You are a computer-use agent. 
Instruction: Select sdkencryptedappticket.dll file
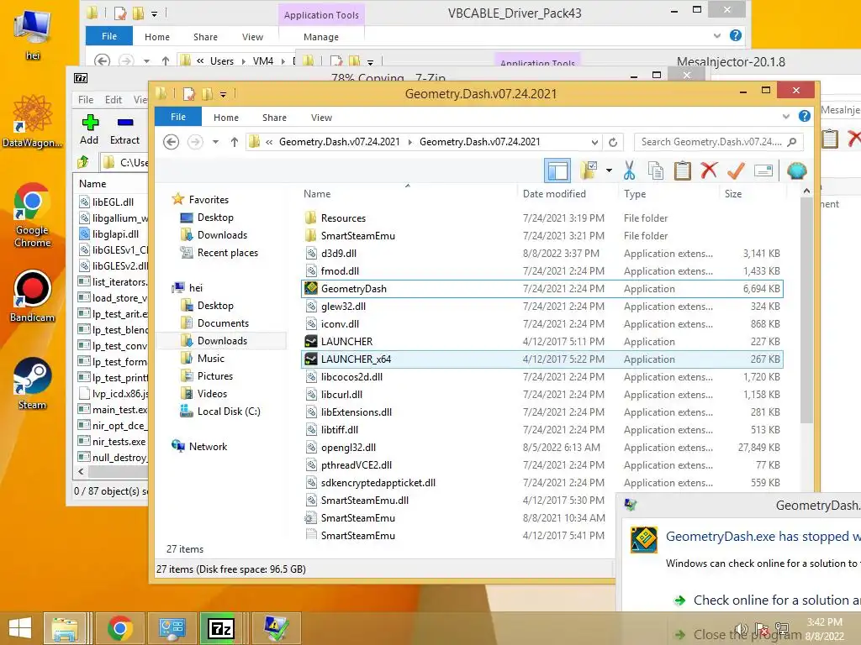tap(542, 483)
